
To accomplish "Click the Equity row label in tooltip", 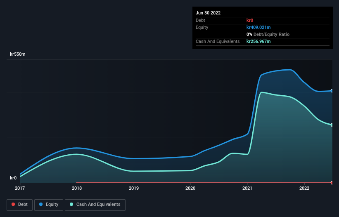I will click(202, 27).
